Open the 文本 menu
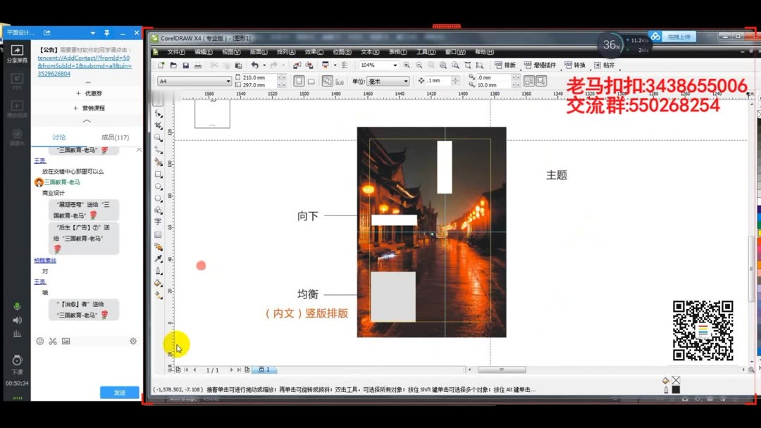 (371, 51)
